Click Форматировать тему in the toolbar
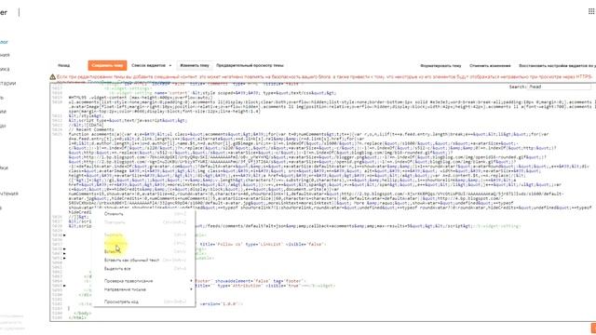 tap(440, 66)
